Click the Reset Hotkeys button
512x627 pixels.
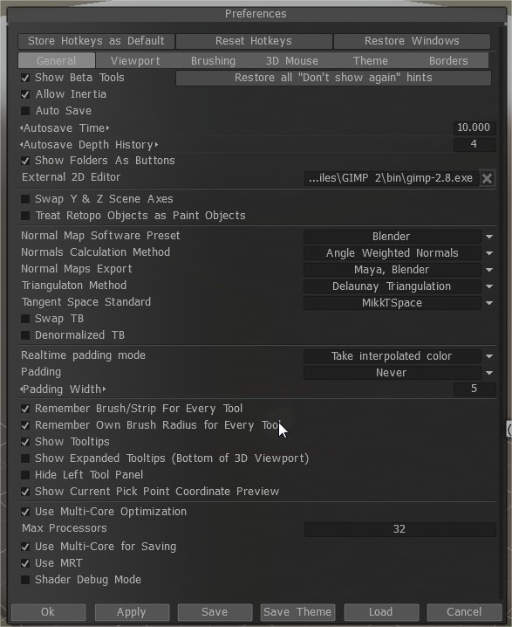[x=254, y=41]
